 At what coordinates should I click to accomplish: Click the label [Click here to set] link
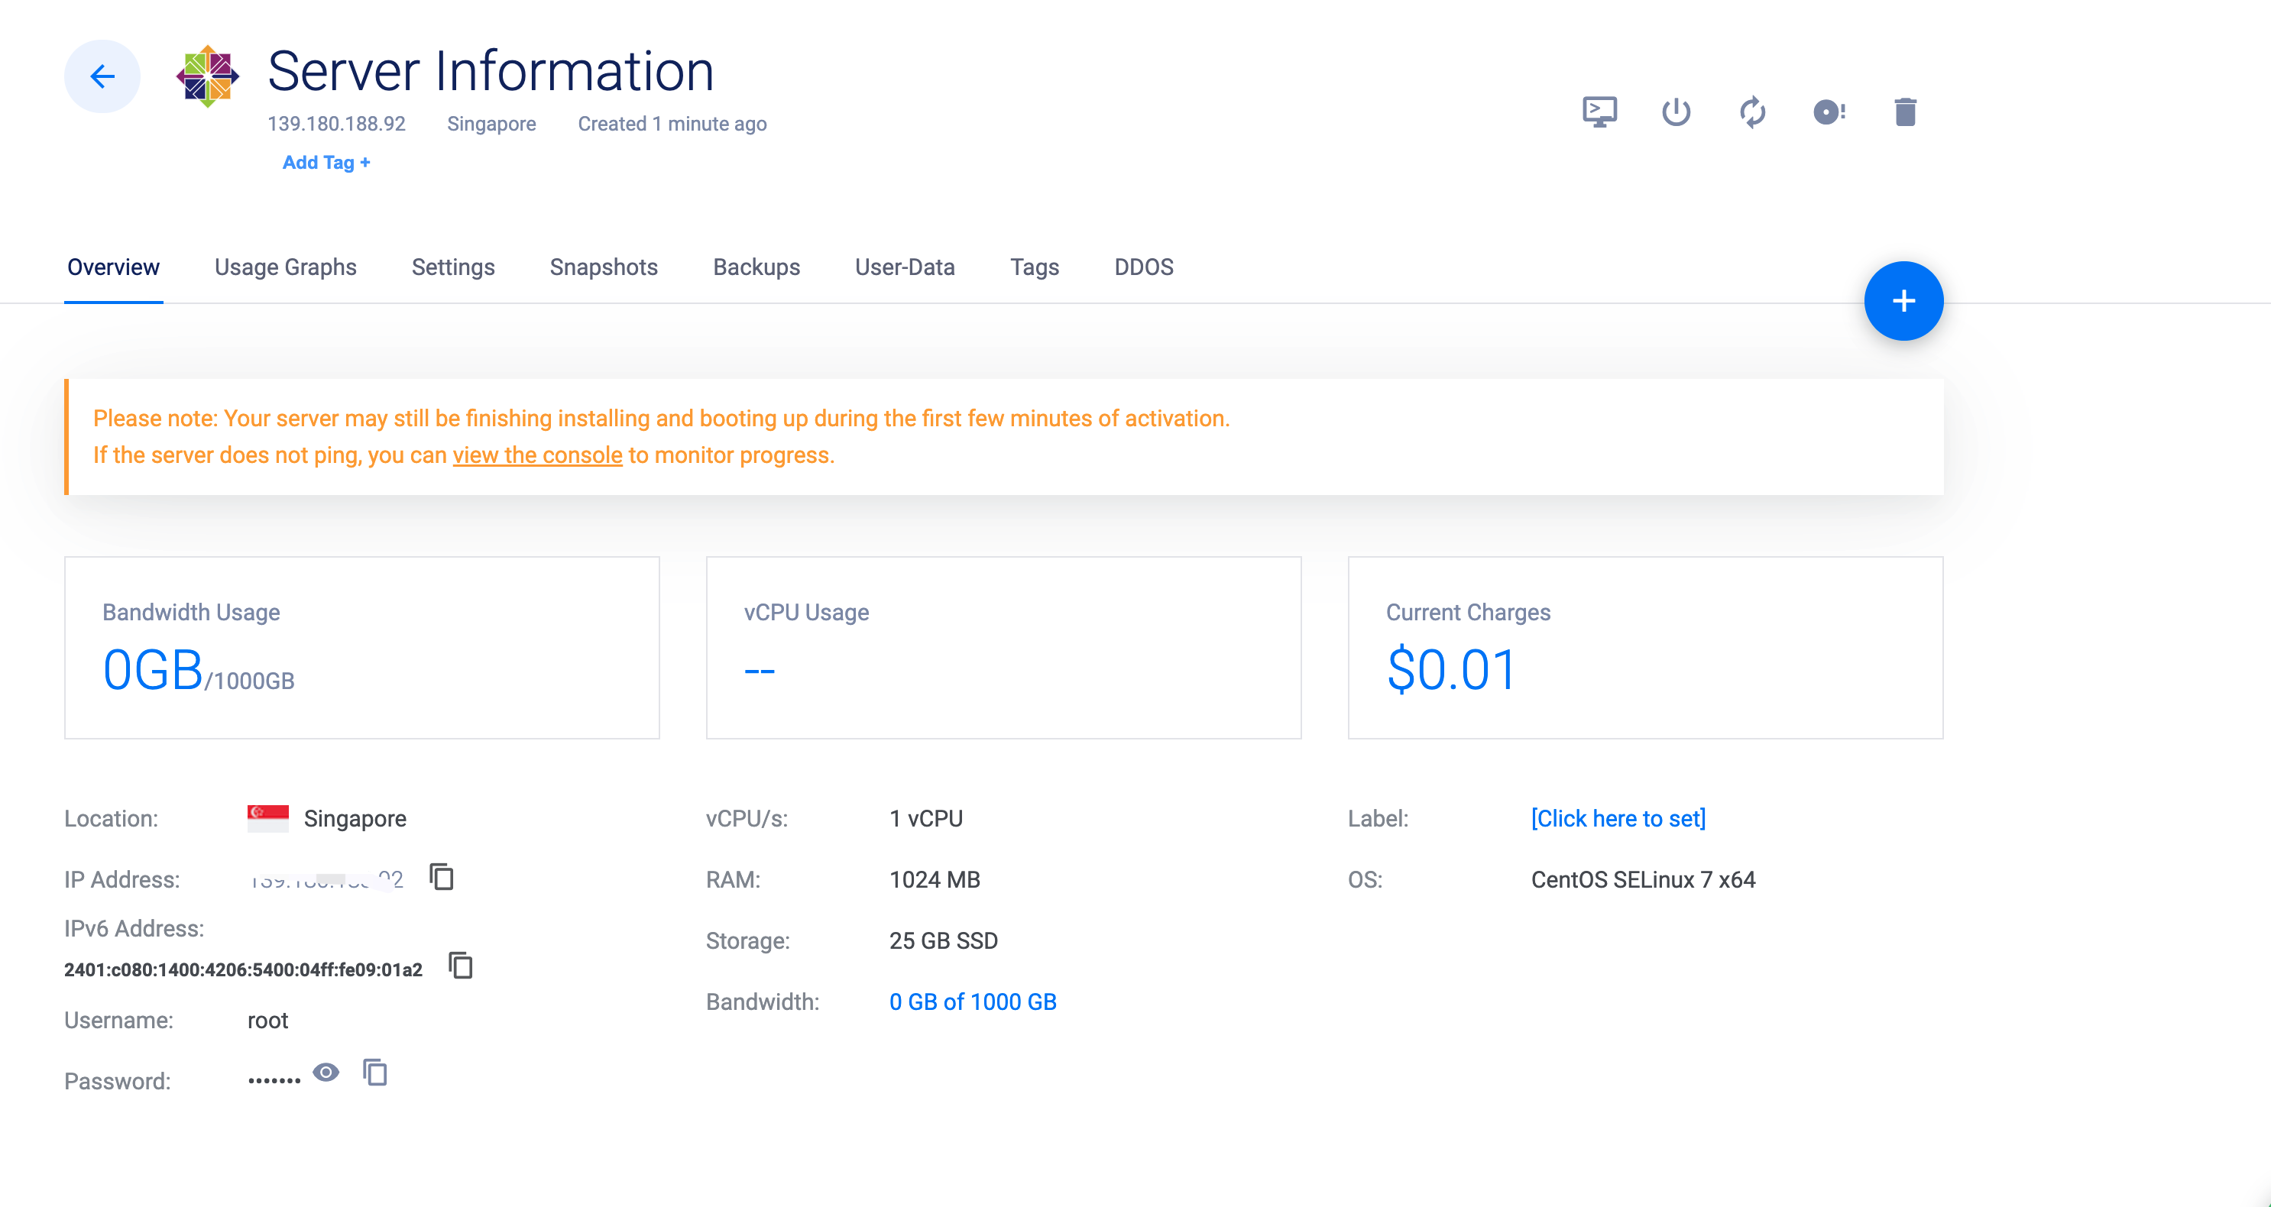click(1618, 819)
